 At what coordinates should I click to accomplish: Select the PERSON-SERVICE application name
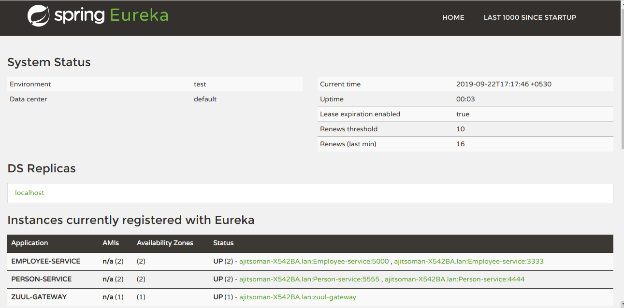tap(42, 279)
